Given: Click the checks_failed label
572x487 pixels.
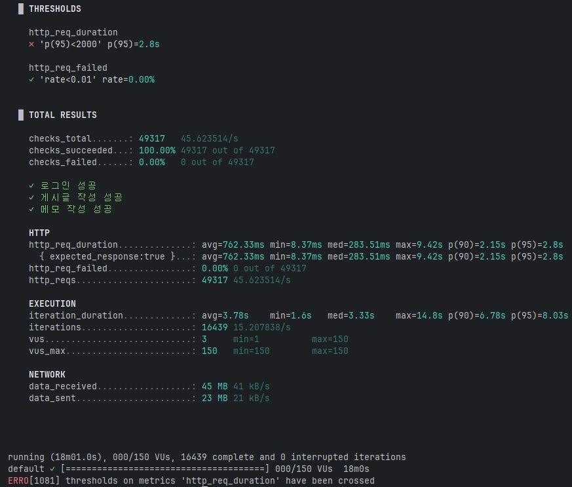Looking at the screenshot, I should point(63,162).
